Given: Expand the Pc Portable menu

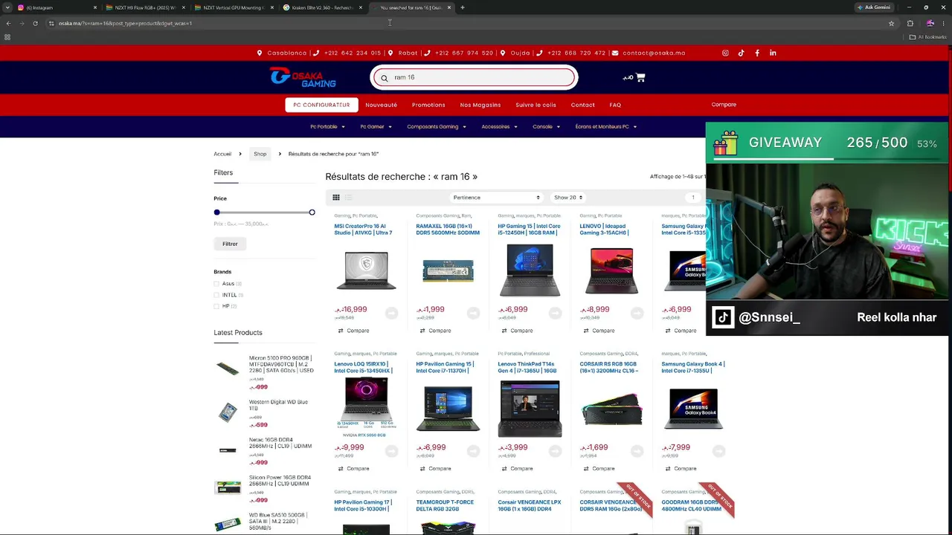Looking at the screenshot, I should pyautogui.click(x=327, y=126).
